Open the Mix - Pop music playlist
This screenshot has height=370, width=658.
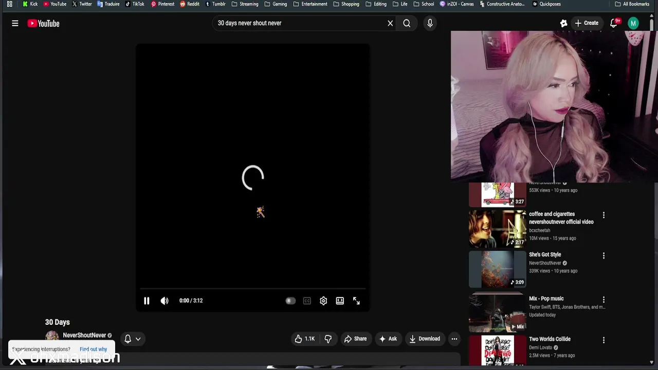pos(546,299)
